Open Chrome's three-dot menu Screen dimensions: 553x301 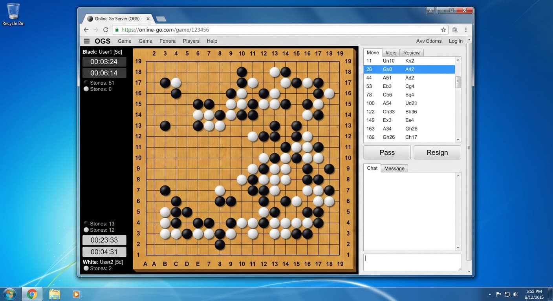click(x=466, y=30)
